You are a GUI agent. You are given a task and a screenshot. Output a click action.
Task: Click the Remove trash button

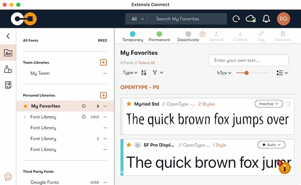283,36
